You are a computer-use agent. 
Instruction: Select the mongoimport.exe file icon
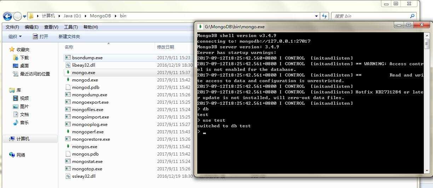[x=68, y=117]
